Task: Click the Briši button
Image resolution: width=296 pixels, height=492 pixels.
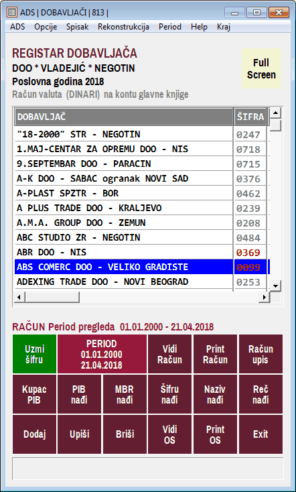Action: coord(125,434)
